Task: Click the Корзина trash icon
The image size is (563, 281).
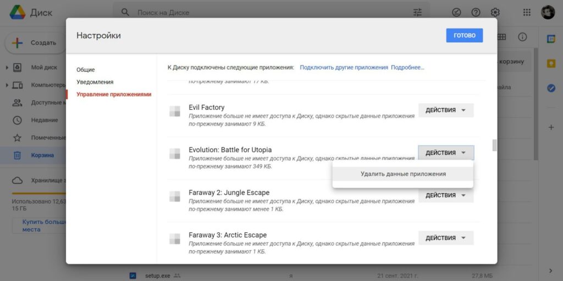Action: (17, 155)
